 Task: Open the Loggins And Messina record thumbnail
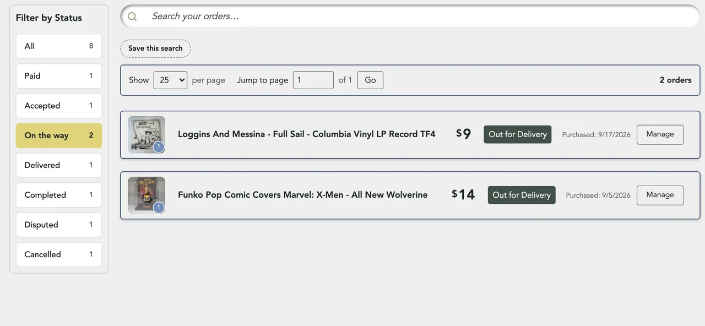[147, 134]
